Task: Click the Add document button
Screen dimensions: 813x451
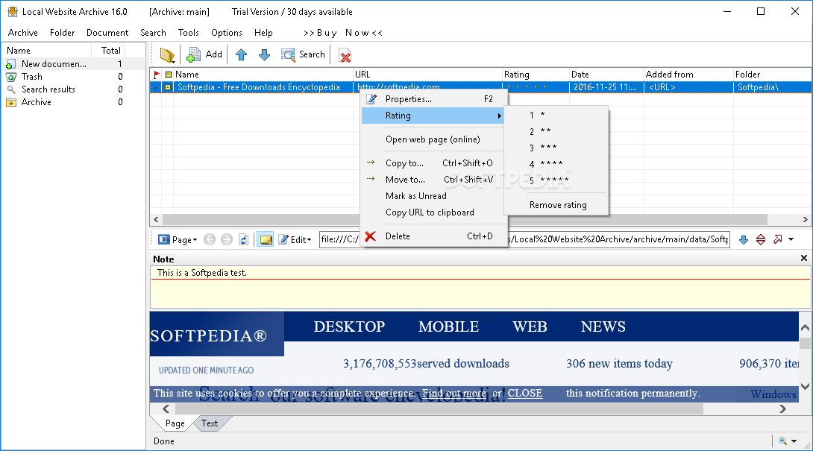Action: coord(204,54)
